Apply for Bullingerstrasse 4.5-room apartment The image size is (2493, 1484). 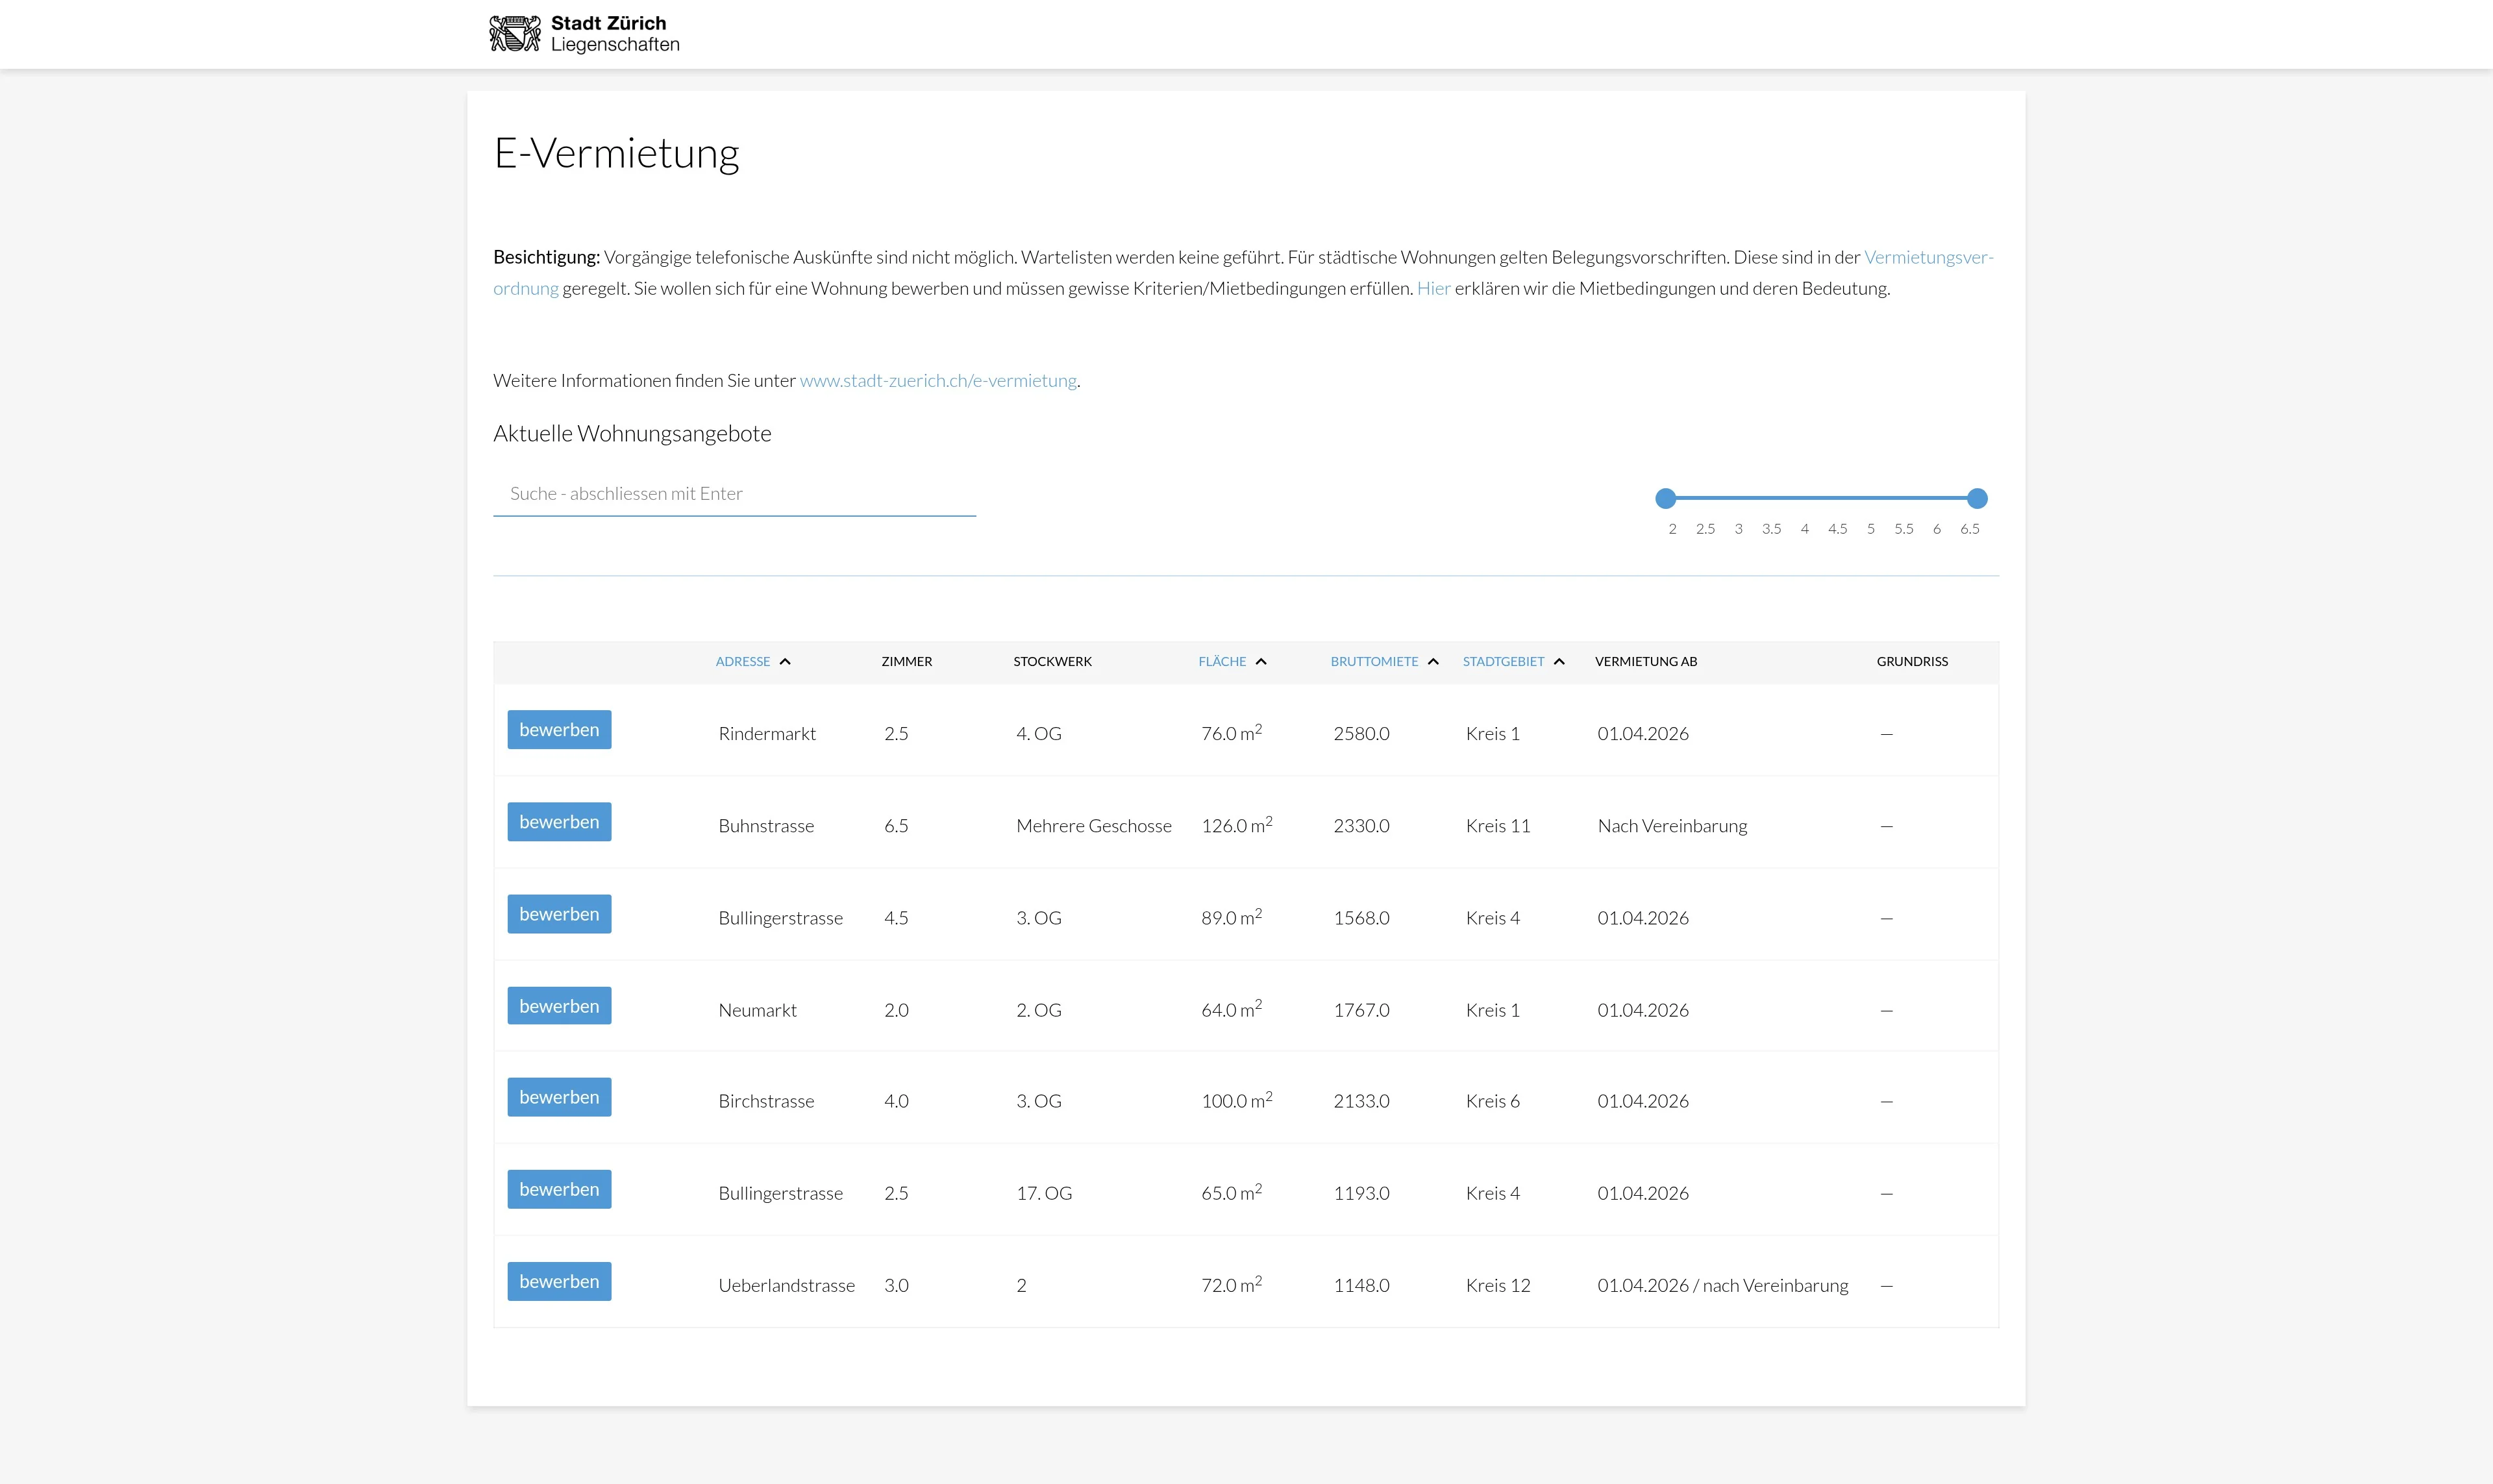559,914
